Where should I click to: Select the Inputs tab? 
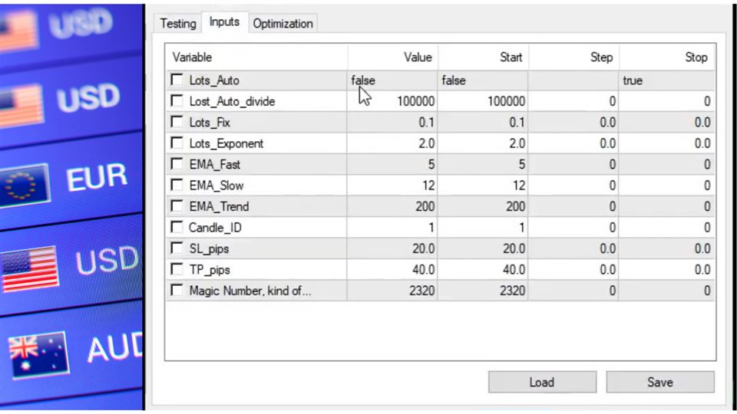point(224,23)
